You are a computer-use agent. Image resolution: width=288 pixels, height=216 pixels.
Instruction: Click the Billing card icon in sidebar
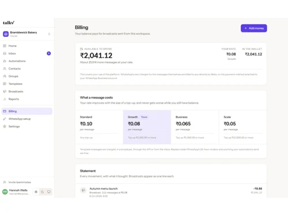point(5,111)
